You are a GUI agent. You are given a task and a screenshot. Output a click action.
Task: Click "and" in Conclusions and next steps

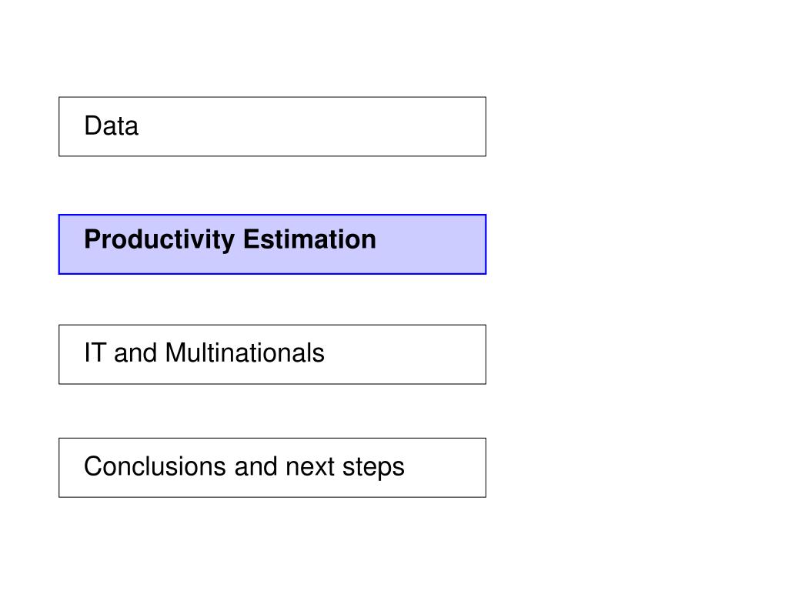click(x=255, y=466)
